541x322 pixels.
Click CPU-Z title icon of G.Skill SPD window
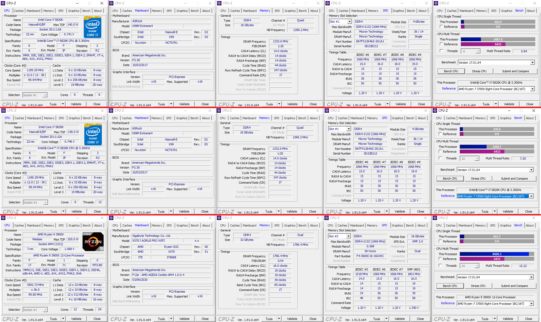pyautogui.click(x=327, y=218)
